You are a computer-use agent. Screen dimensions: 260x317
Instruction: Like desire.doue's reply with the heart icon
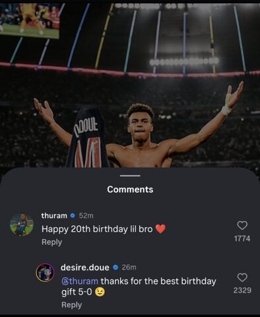point(242,277)
